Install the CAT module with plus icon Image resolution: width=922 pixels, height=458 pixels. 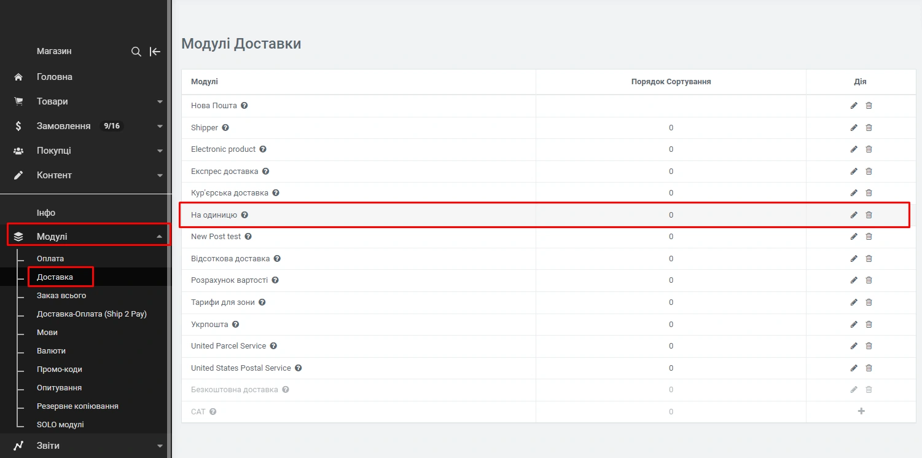[861, 411]
